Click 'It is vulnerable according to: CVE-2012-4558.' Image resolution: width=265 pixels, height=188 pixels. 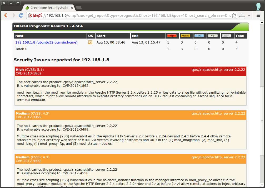pyautogui.click(x=53, y=173)
